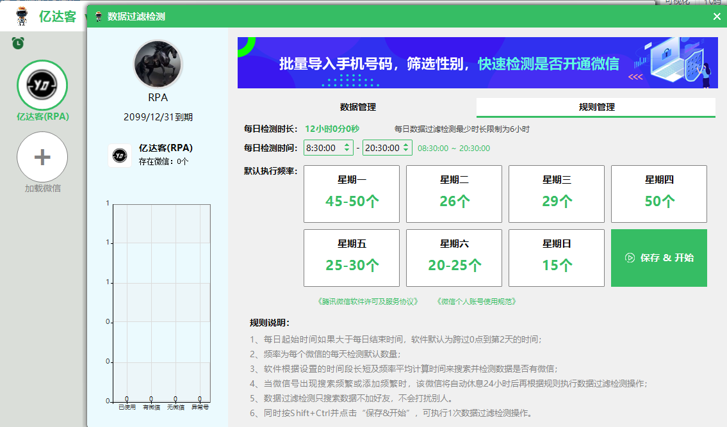
Task: Increase end time with up arrow
Action: tap(405, 145)
